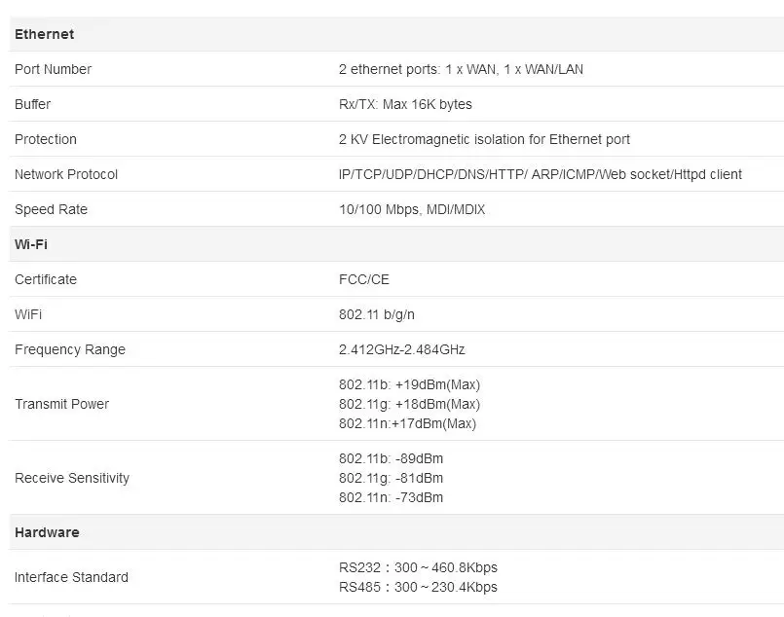Select the Frequency Range row label
Screen dimensions: 784x617
click(70, 349)
